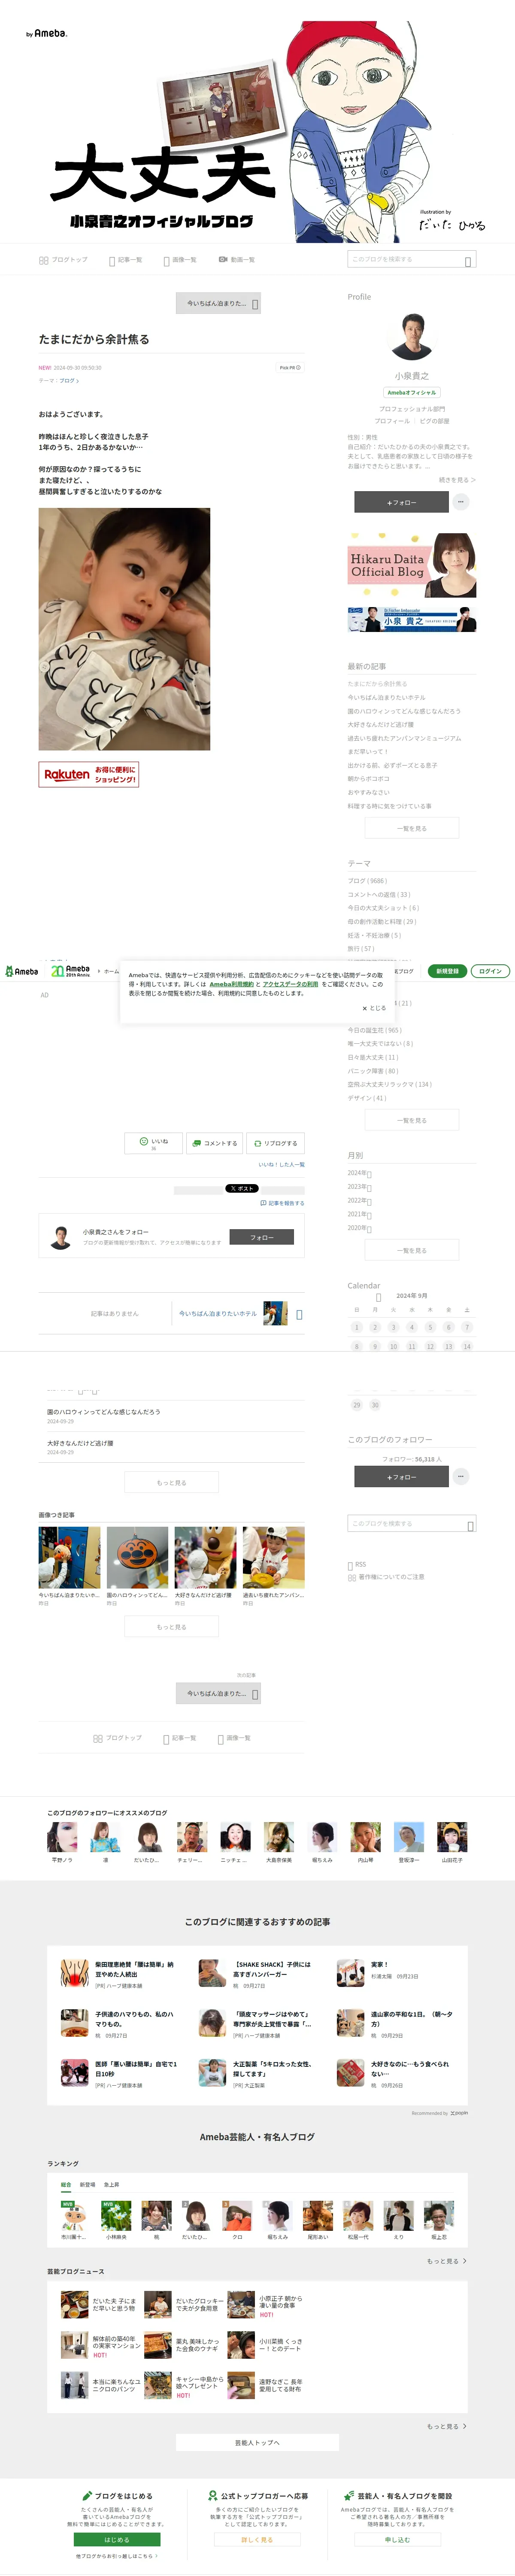Click the Amebaオフィシャル badge

point(412,392)
